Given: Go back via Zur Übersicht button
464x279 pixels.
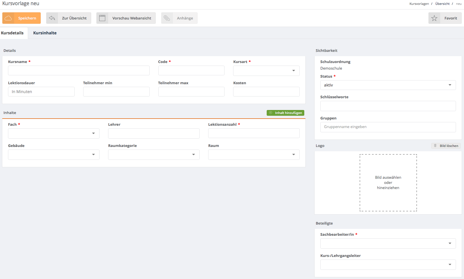Looking at the screenshot, I should (x=69, y=18).
